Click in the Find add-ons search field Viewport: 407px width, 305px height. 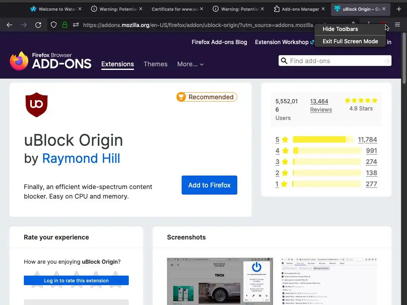click(335, 61)
